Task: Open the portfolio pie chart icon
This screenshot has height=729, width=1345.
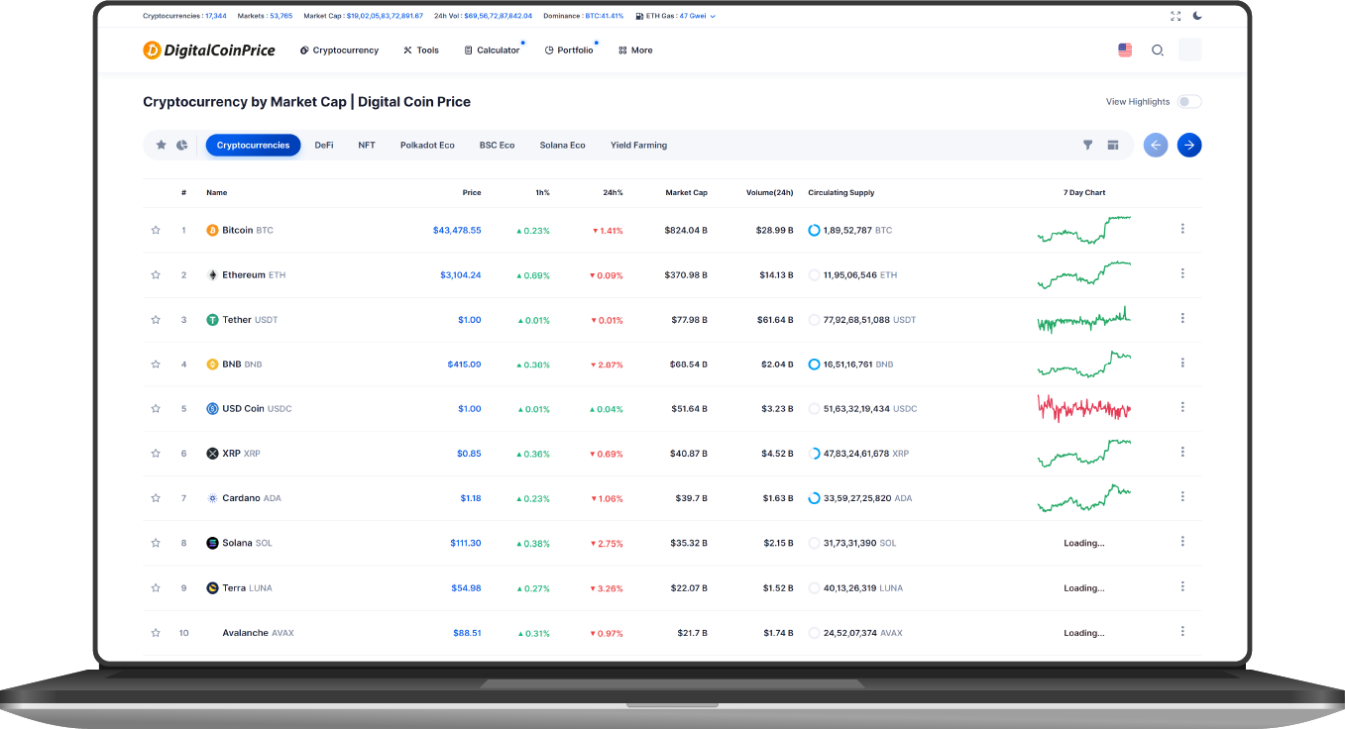Action: 182,145
